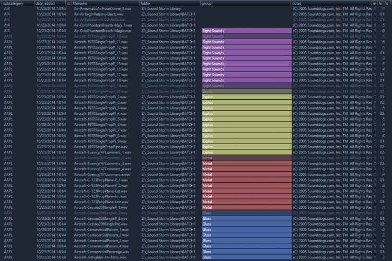Click the red Metal cell for Aircraft-C-123PropPlane-Ext.wav

(247, 191)
